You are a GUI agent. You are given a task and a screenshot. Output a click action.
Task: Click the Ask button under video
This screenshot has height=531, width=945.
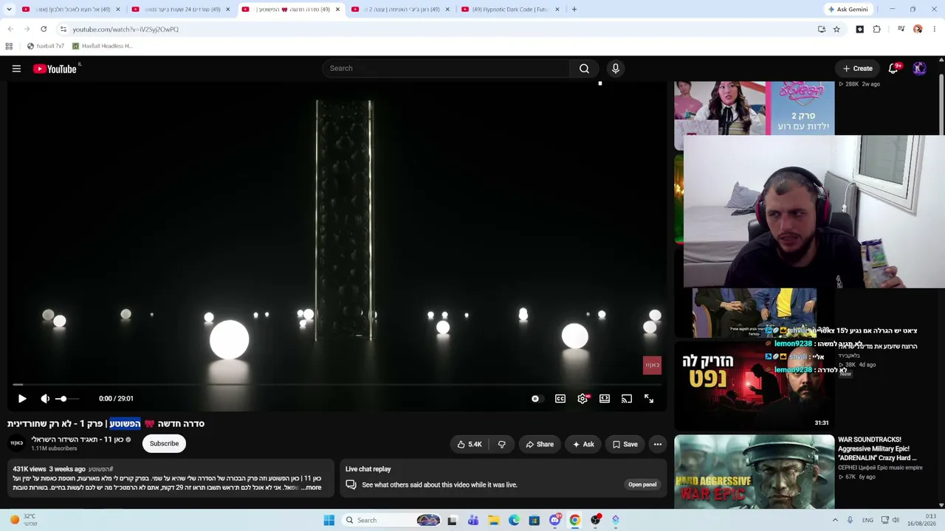(x=583, y=444)
